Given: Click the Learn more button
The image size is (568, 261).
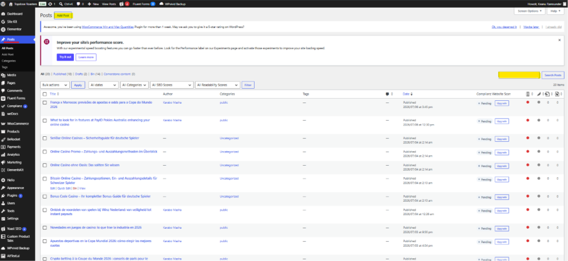Looking at the screenshot, I should [x=86, y=57].
